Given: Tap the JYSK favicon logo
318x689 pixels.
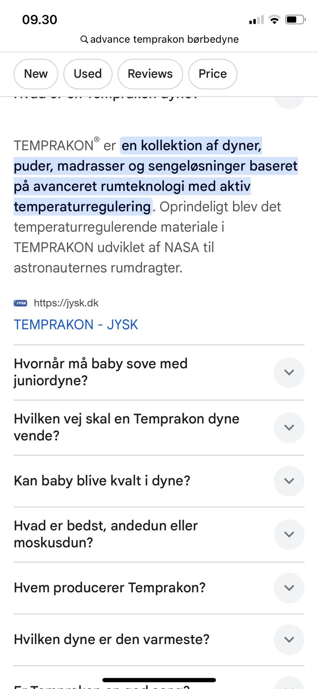Looking at the screenshot, I should pyautogui.click(x=20, y=303).
